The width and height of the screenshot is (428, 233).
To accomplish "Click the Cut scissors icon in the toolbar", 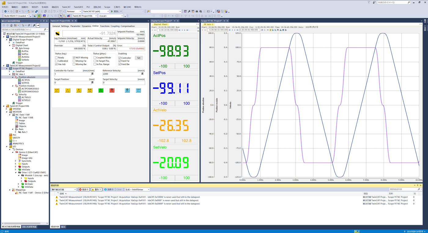I will tap(42, 11).
